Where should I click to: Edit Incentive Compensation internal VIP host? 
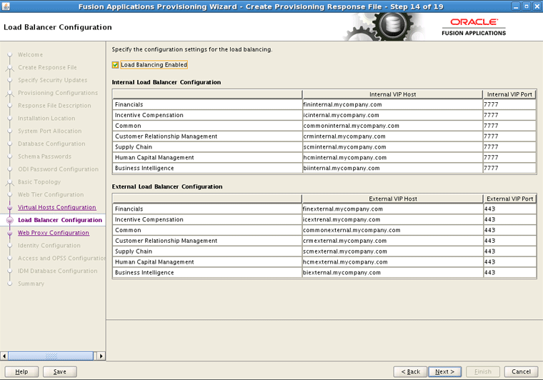click(392, 115)
